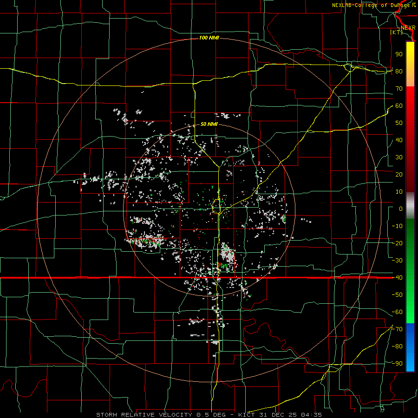418x418 pixels.
Task: Click the NEXR label above the scale
Action: (x=408, y=28)
